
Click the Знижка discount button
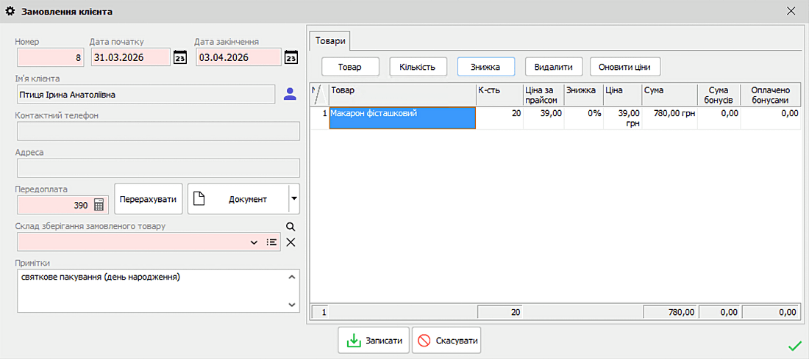click(485, 67)
